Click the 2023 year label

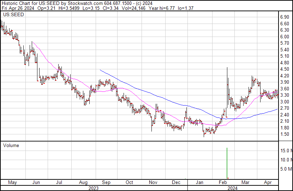coord(93,188)
